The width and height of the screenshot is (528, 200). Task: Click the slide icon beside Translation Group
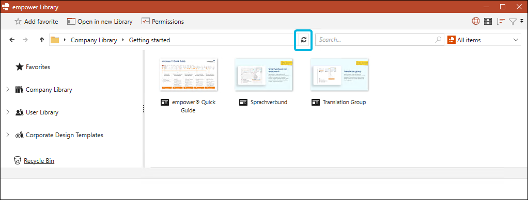click(x=316, y=102)
